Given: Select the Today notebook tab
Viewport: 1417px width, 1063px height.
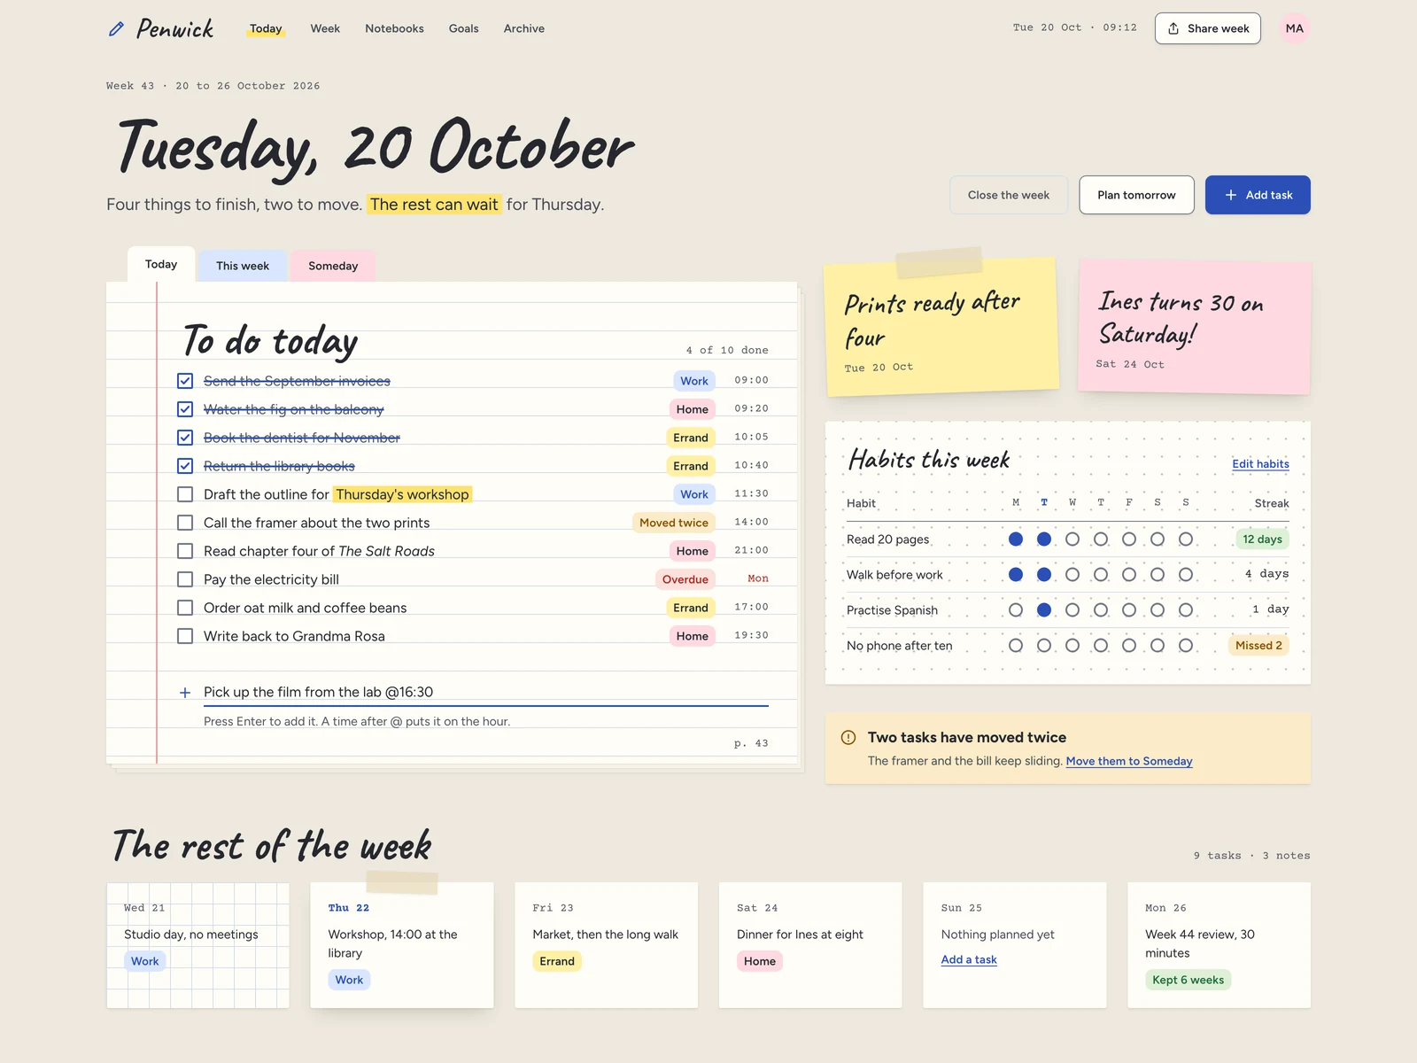Looking at the screenshot, I should [161, 264].
